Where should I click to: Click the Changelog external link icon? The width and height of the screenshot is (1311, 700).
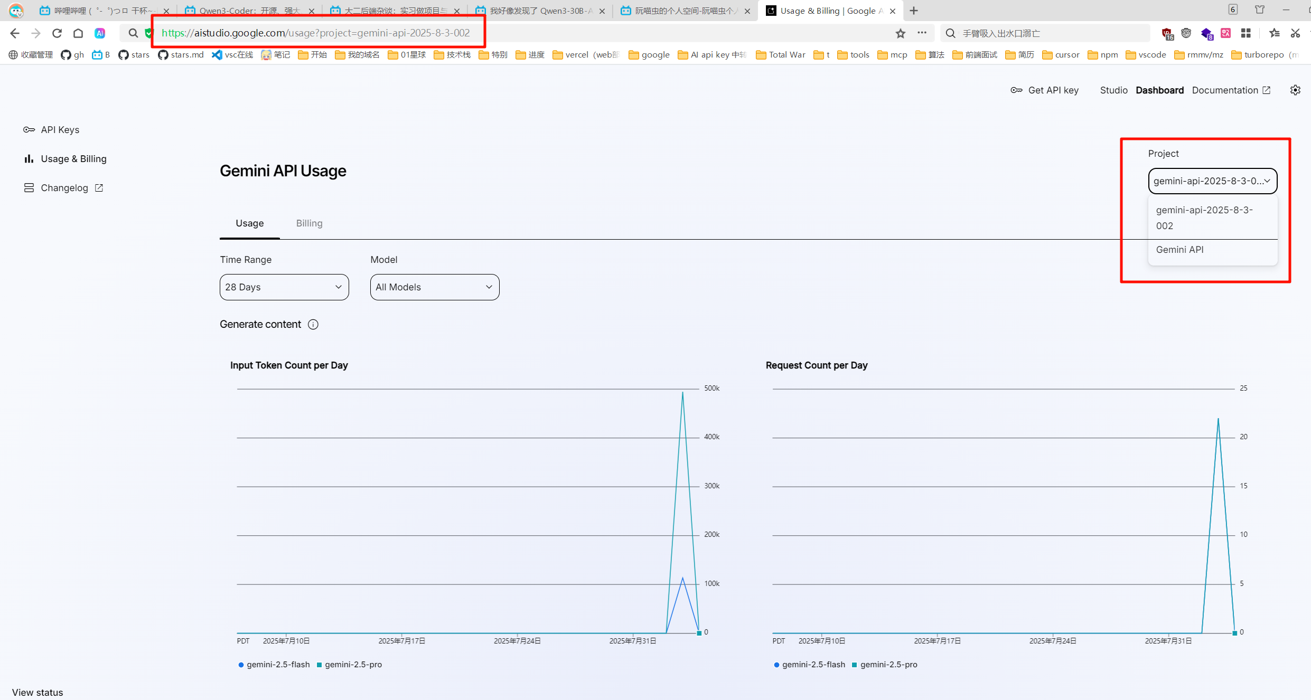tap(99, 188)
